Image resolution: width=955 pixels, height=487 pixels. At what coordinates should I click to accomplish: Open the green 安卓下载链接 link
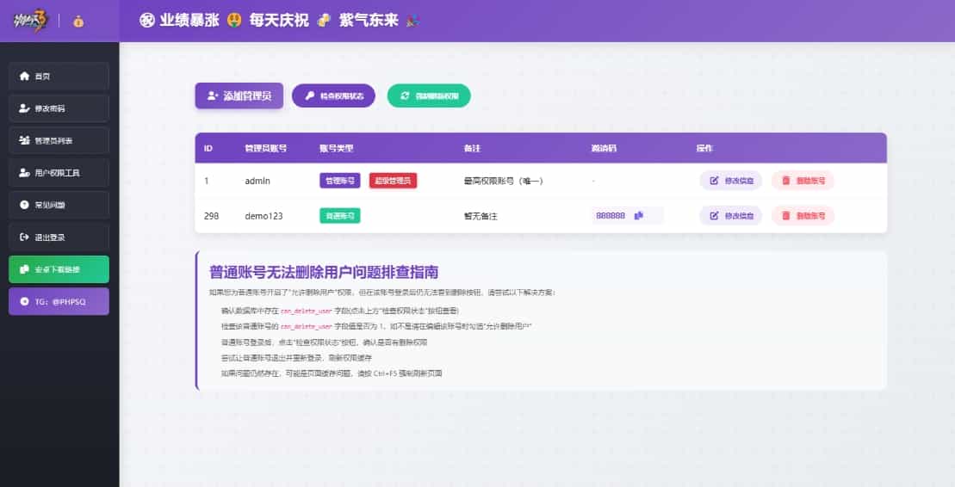(x=59, y=269)
